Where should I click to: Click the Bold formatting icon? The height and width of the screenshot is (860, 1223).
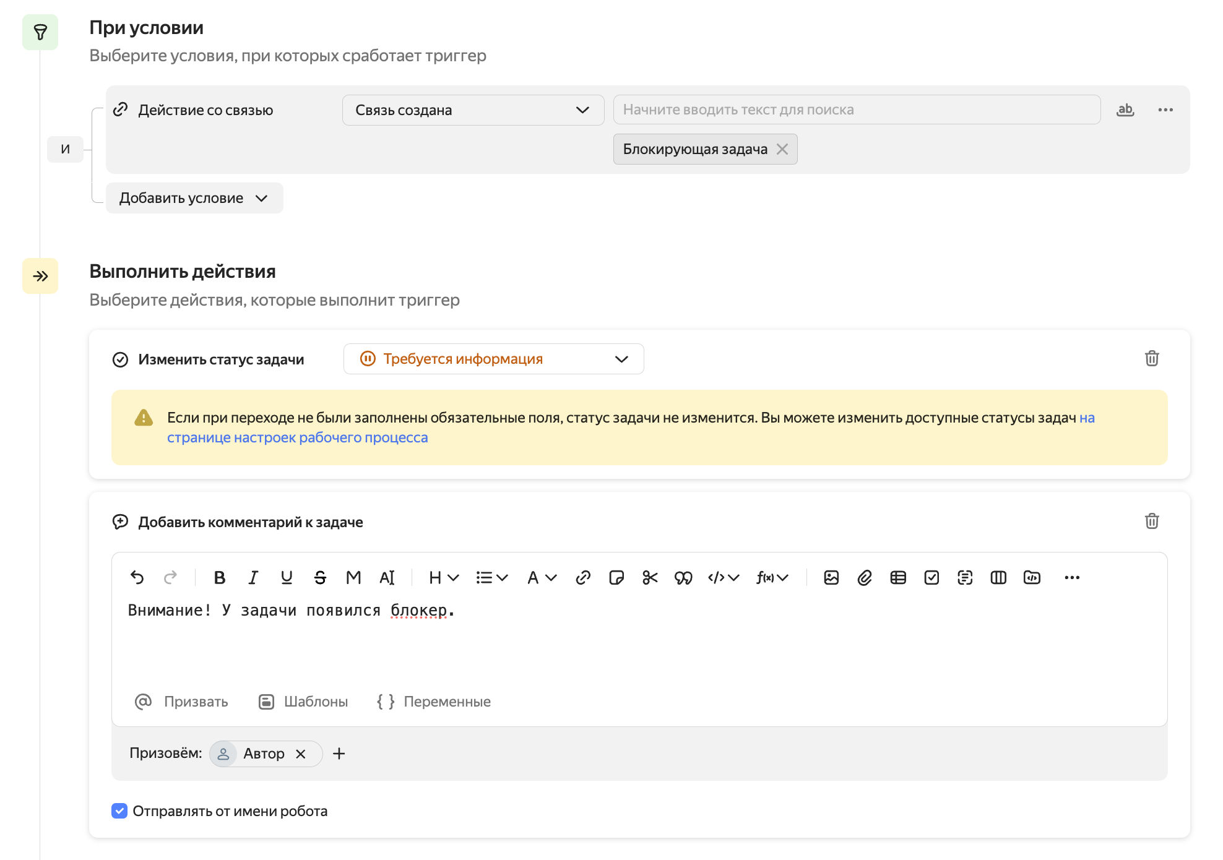pos(219,578)
